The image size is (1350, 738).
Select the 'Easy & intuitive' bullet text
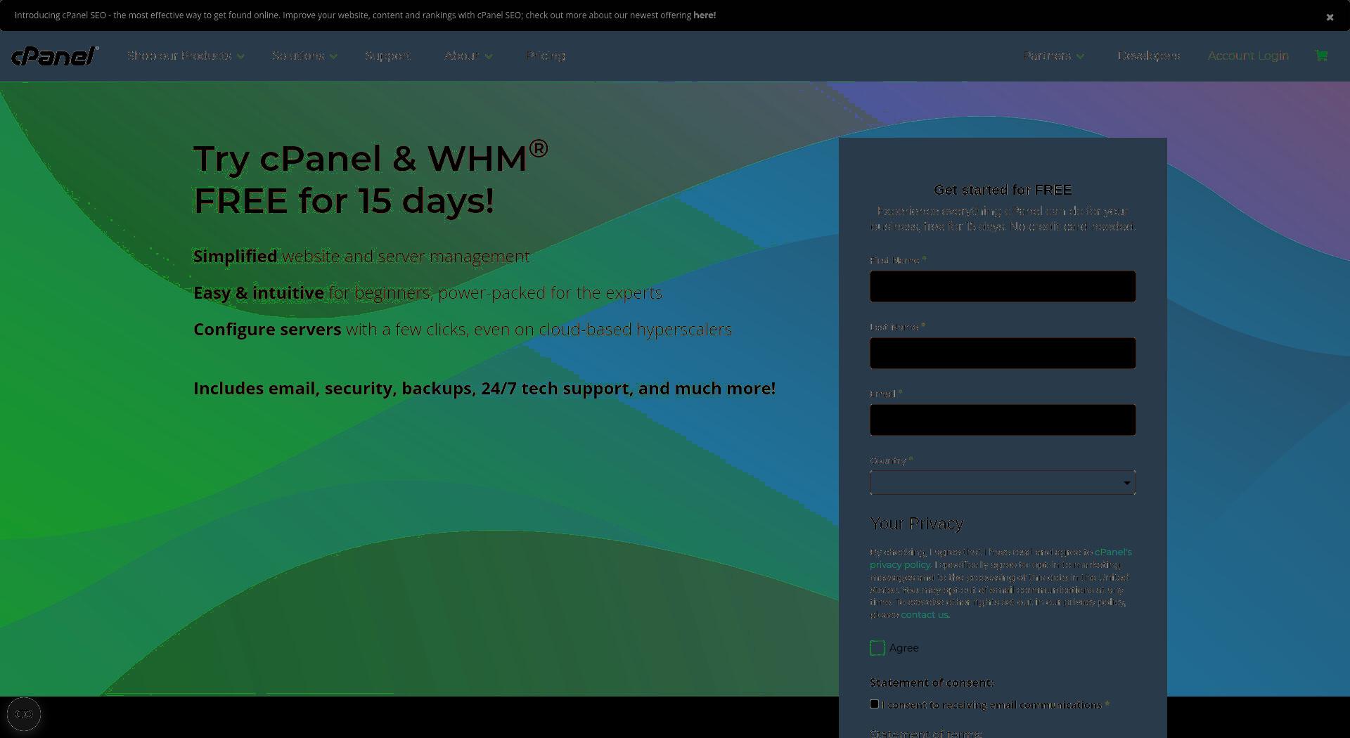click(427, 292)
